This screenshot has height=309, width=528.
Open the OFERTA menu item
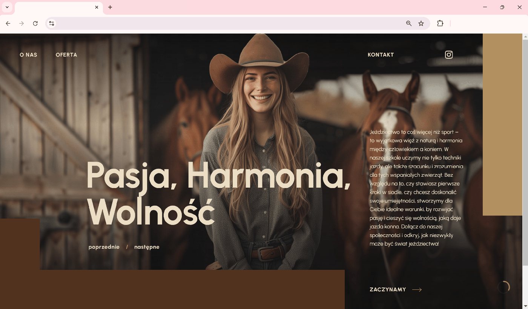pos(66,55)
